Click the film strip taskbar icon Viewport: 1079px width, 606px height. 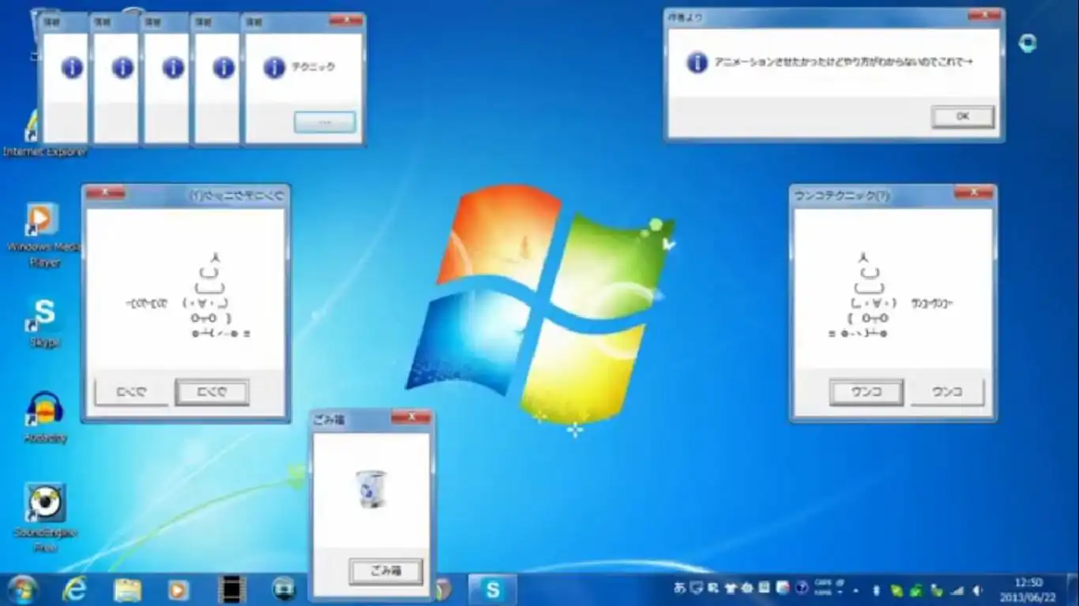(231, 589)
